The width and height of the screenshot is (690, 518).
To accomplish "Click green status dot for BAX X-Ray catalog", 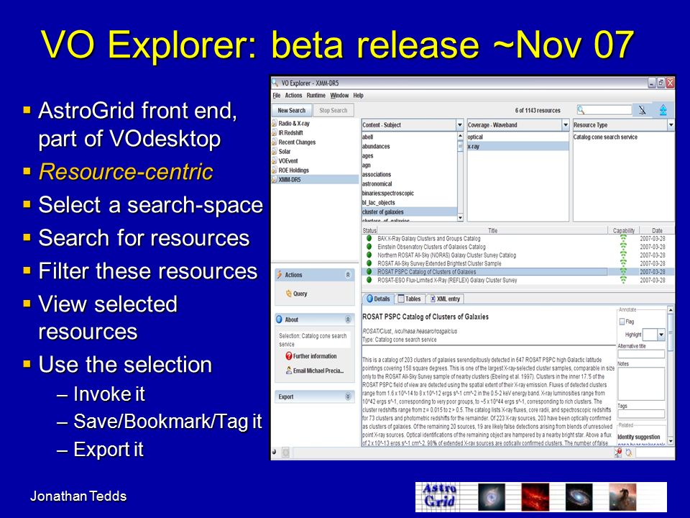I will pos(369,238).
